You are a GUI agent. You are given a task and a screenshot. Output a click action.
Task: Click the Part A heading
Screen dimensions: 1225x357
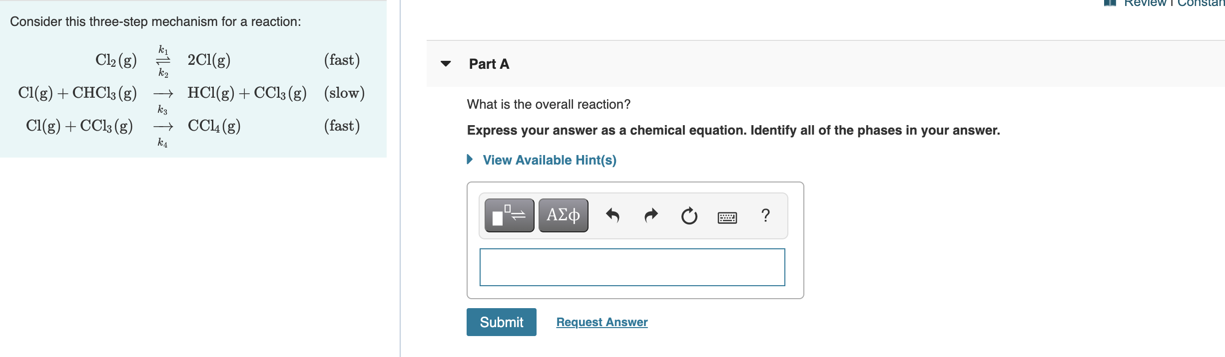pyautogui.click(x=489, y=64)
